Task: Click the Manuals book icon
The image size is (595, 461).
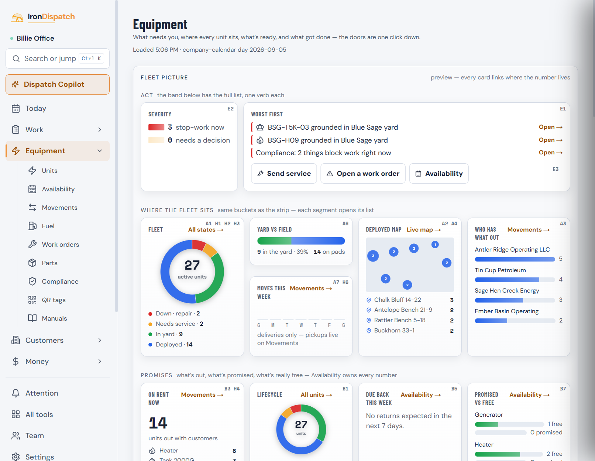Action: tap(32, 318)
